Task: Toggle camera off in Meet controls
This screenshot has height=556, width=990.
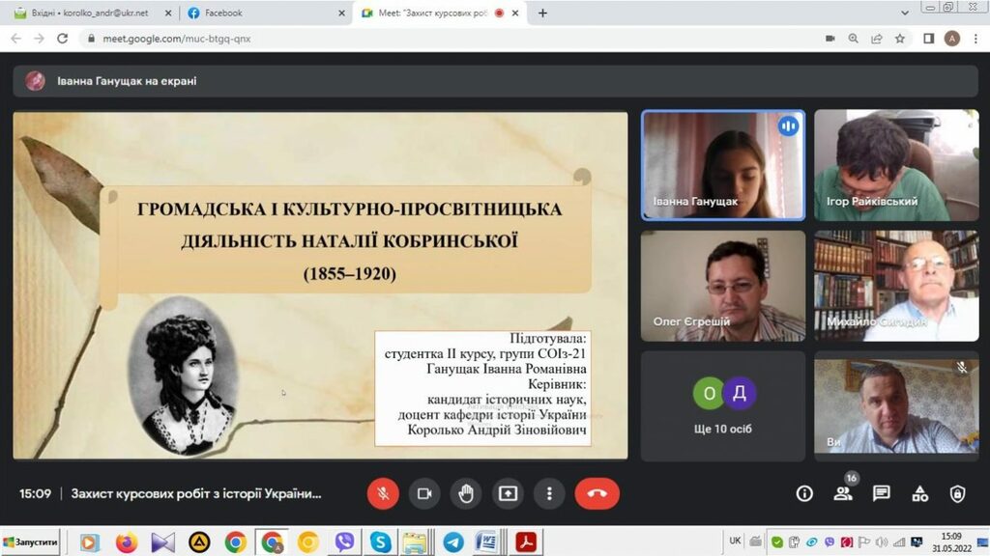Action: click(424, 493)
